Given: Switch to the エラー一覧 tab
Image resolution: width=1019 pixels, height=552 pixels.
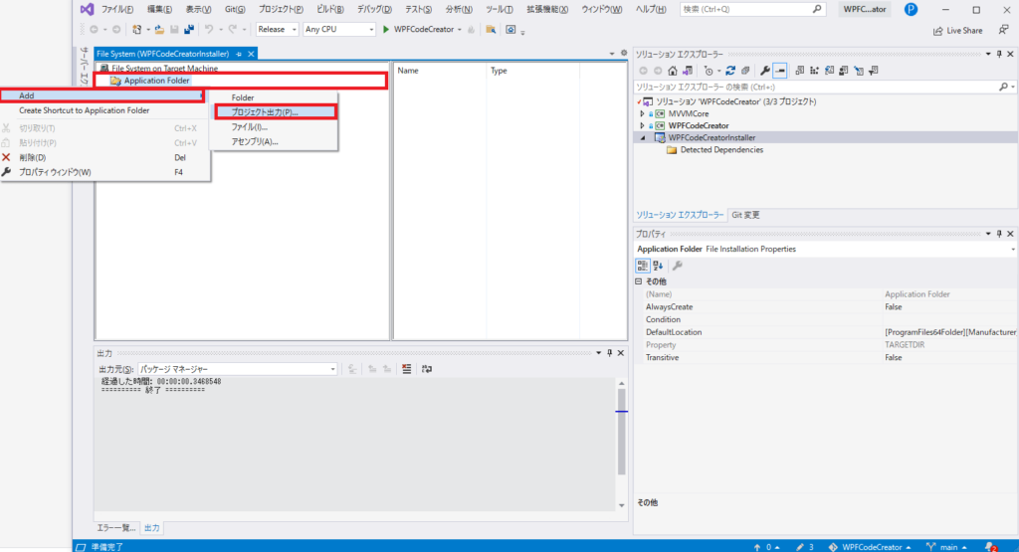Looking at the screenshot, I should pos(116,528).
